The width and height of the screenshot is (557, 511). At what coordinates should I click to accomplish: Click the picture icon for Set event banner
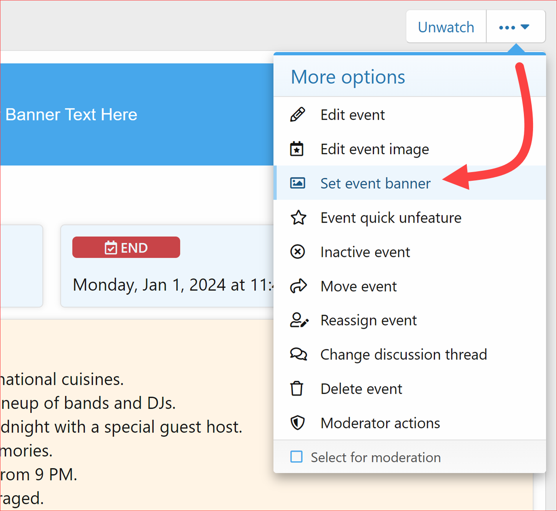pyautogui.click(x=298, y=183)
